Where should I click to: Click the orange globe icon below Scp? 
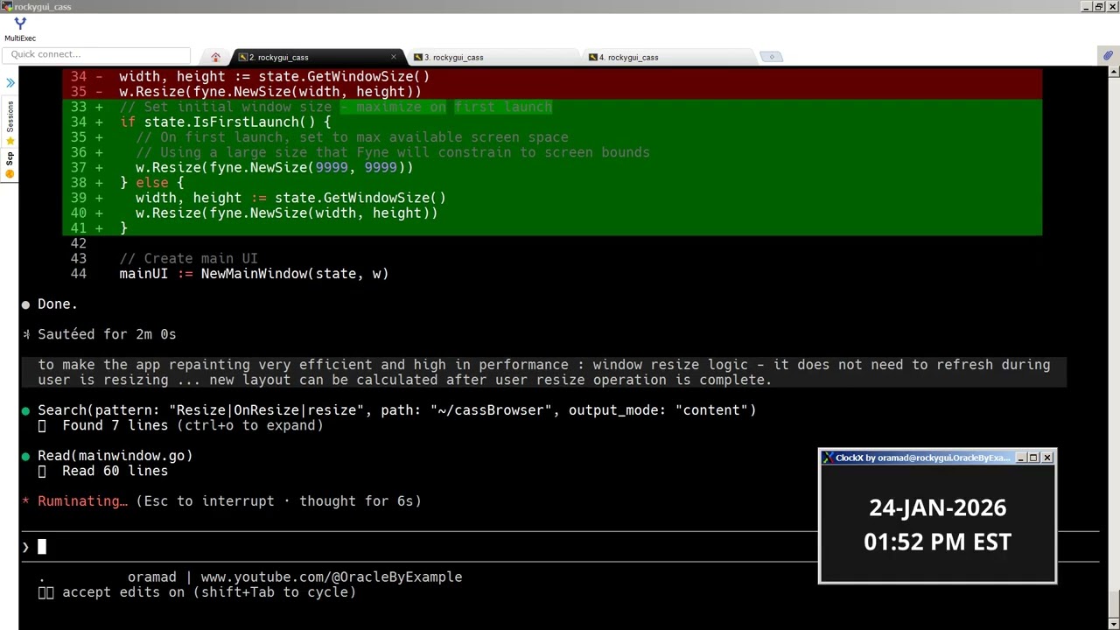point(10,174)
